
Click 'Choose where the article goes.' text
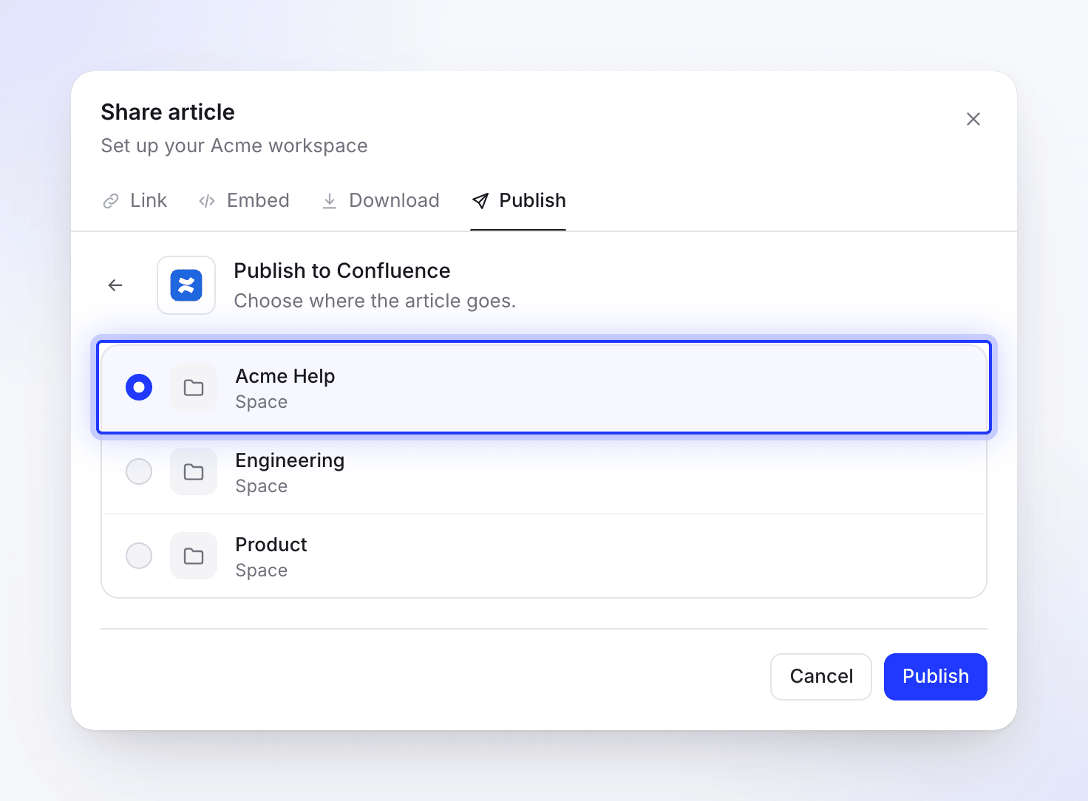(x=375, y=301)
